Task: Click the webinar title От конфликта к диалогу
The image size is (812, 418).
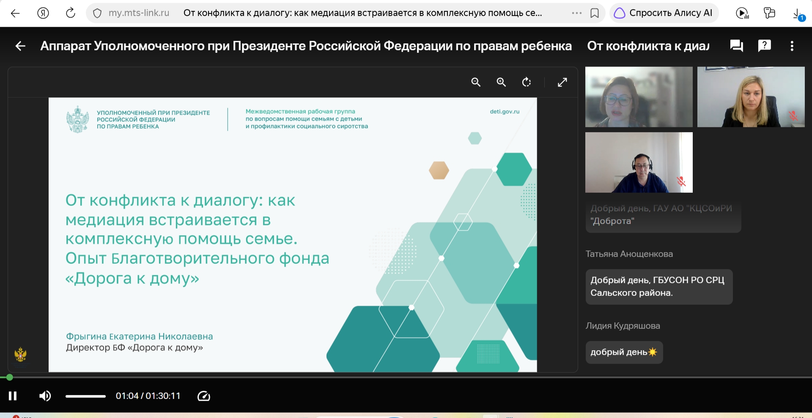Action: 648,46
